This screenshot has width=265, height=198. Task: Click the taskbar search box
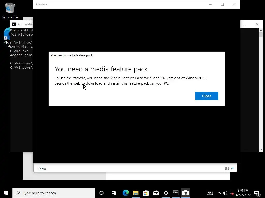[x=54, y=193]
